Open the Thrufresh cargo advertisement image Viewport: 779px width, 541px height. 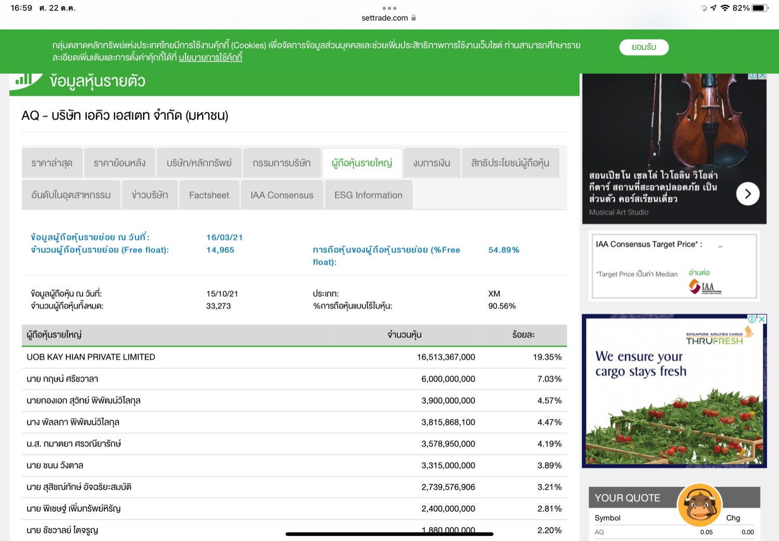pyautogui.click(x=674, y=391)
